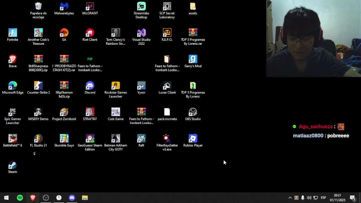Select FilterKeysSetter v3.exe file
361x203 pixels.
click(x=167, y=143)
